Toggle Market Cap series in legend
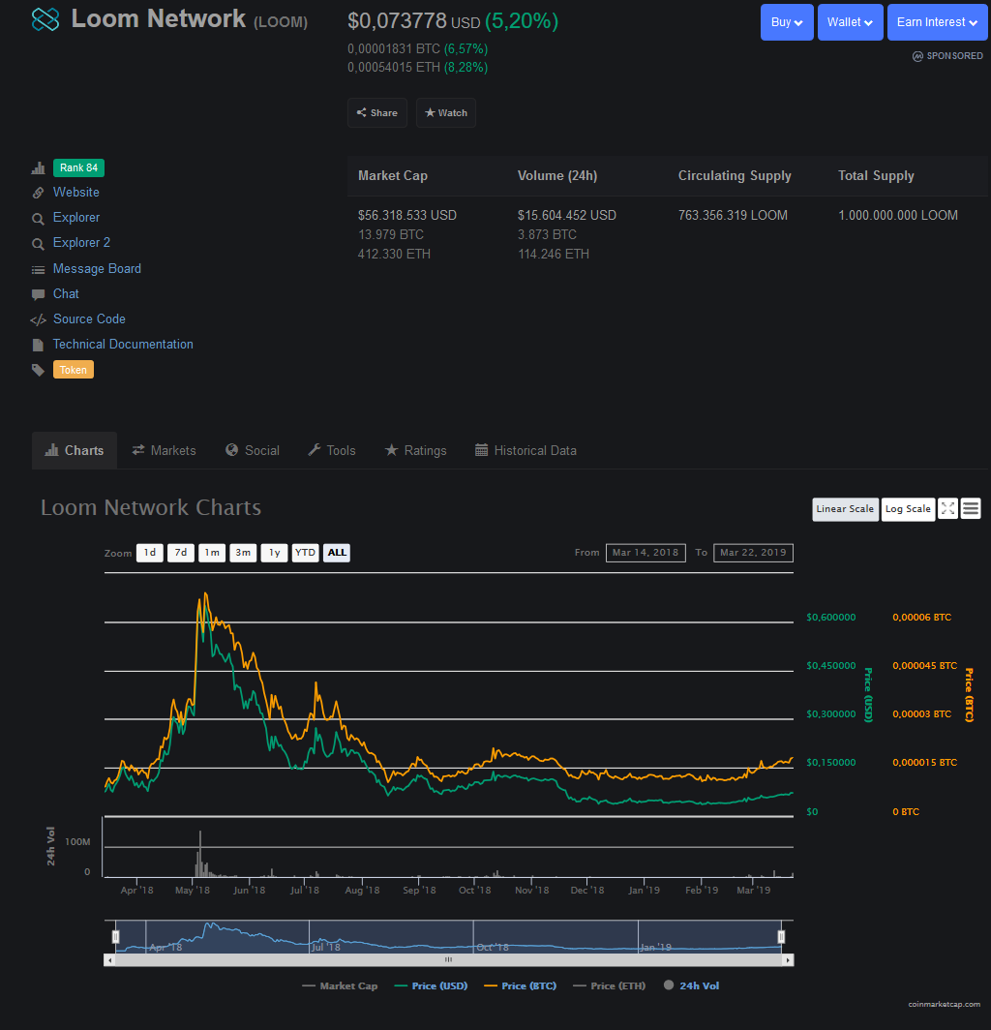Viewport: 991px width, 1030px height. coord(340,986)
